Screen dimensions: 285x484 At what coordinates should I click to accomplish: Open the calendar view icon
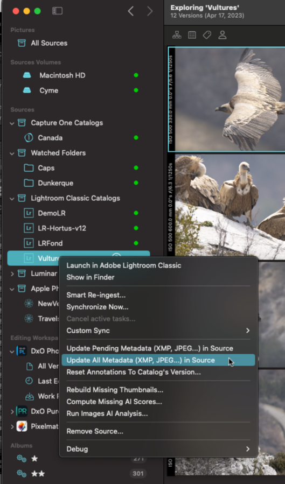(x=192, y=35)
